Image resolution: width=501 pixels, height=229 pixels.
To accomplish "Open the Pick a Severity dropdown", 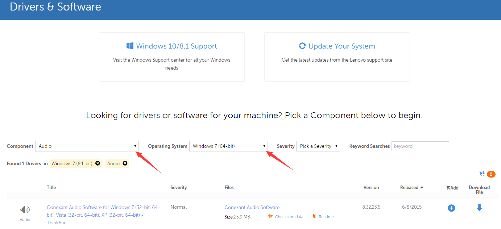I will [318, 146].
